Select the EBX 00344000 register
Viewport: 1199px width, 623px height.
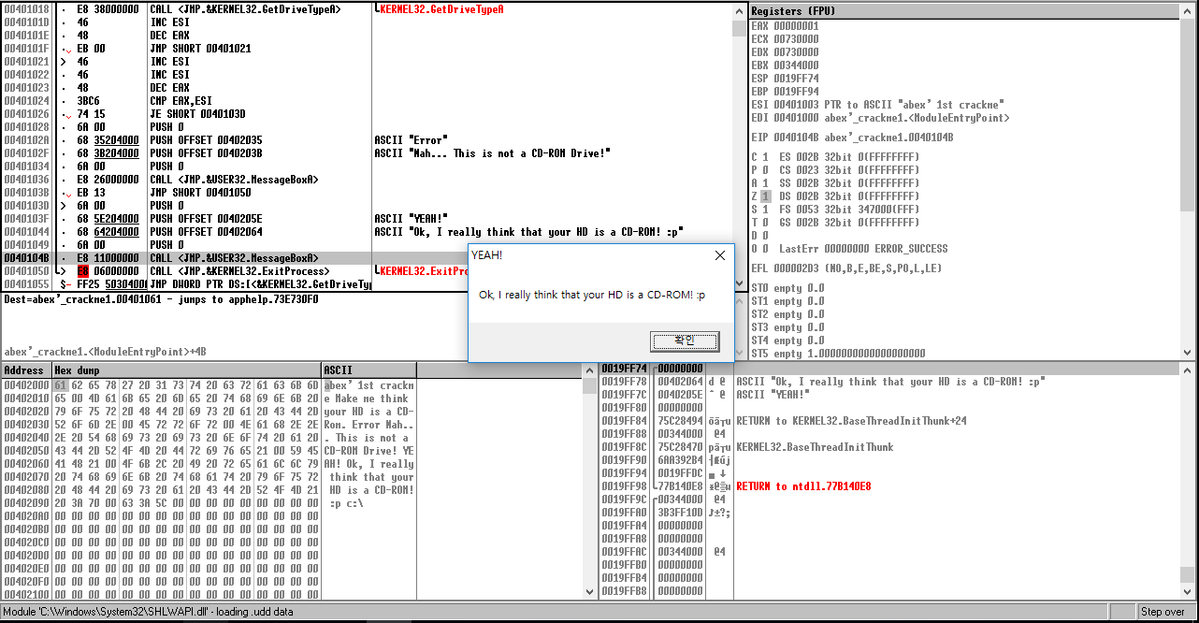click(785, 65)
